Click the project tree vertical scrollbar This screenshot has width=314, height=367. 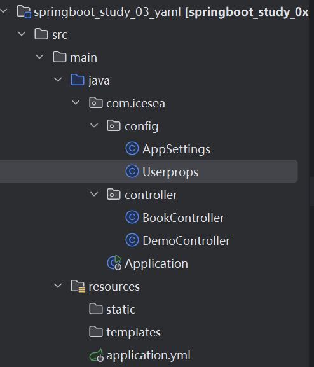(311, 191)
